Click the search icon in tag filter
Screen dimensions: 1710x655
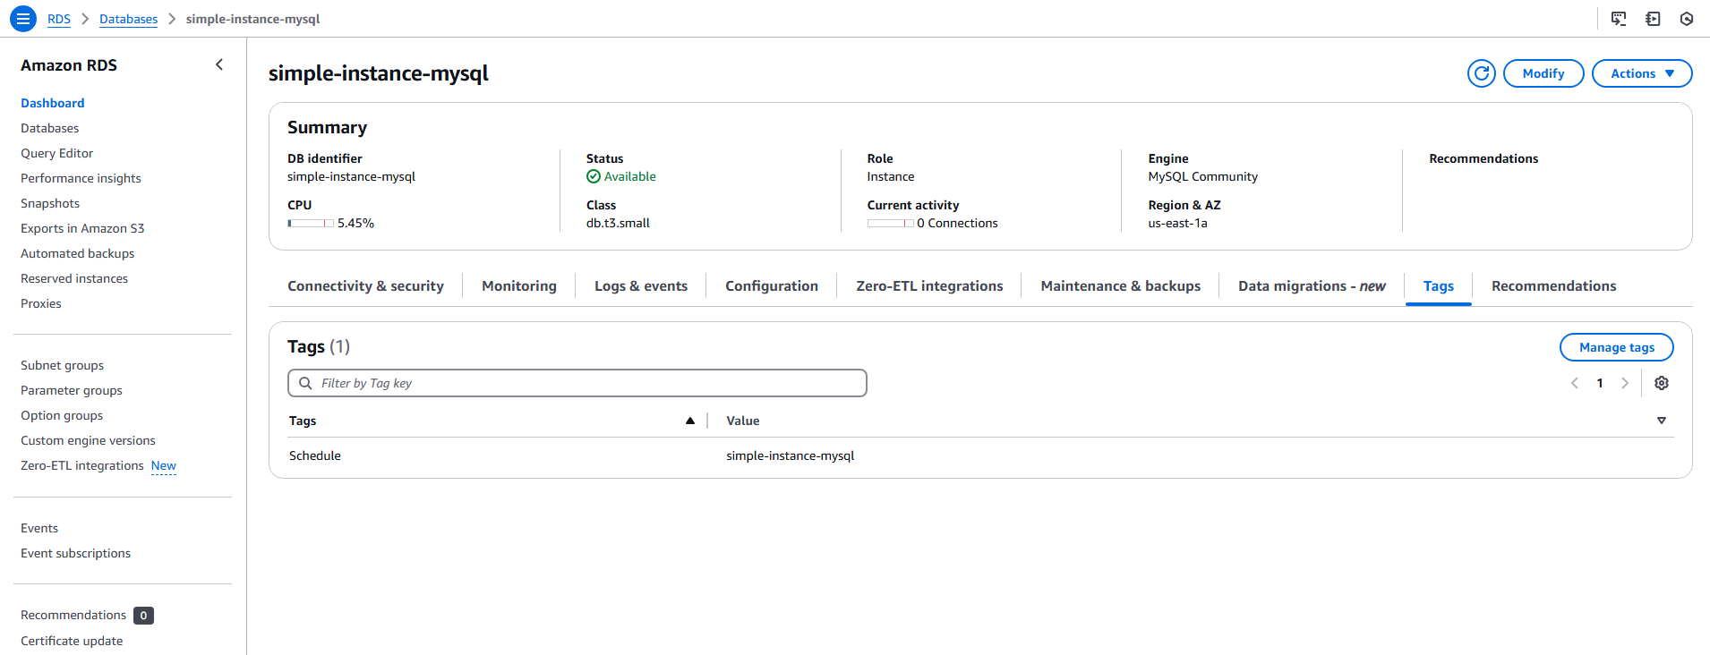(x=305, y=383)
